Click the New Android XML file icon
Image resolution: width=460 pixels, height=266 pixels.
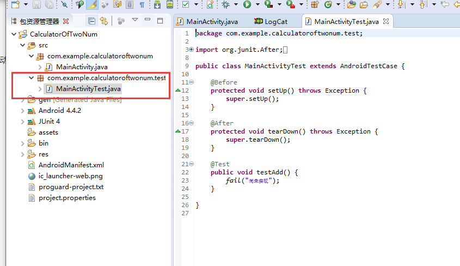(x=210, y=4)
